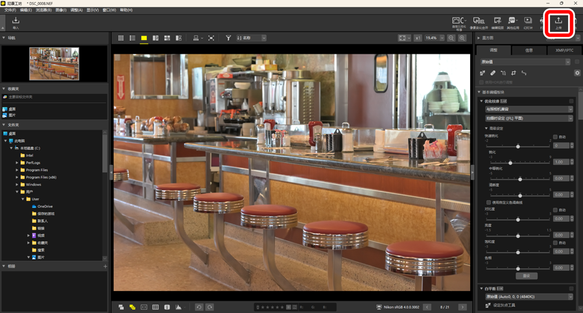This screenshot has height=313, width=583.
Task: Select the Program Files folder in the tree
Action: (x=38, y=170)
